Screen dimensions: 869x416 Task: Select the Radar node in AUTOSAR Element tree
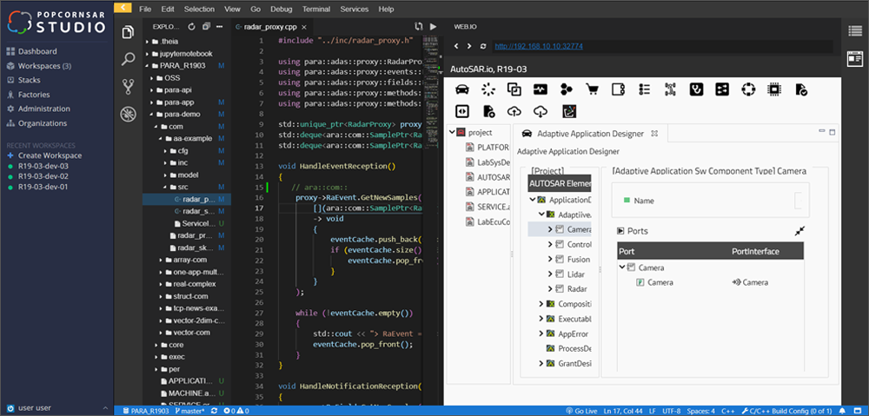(577, 289)
